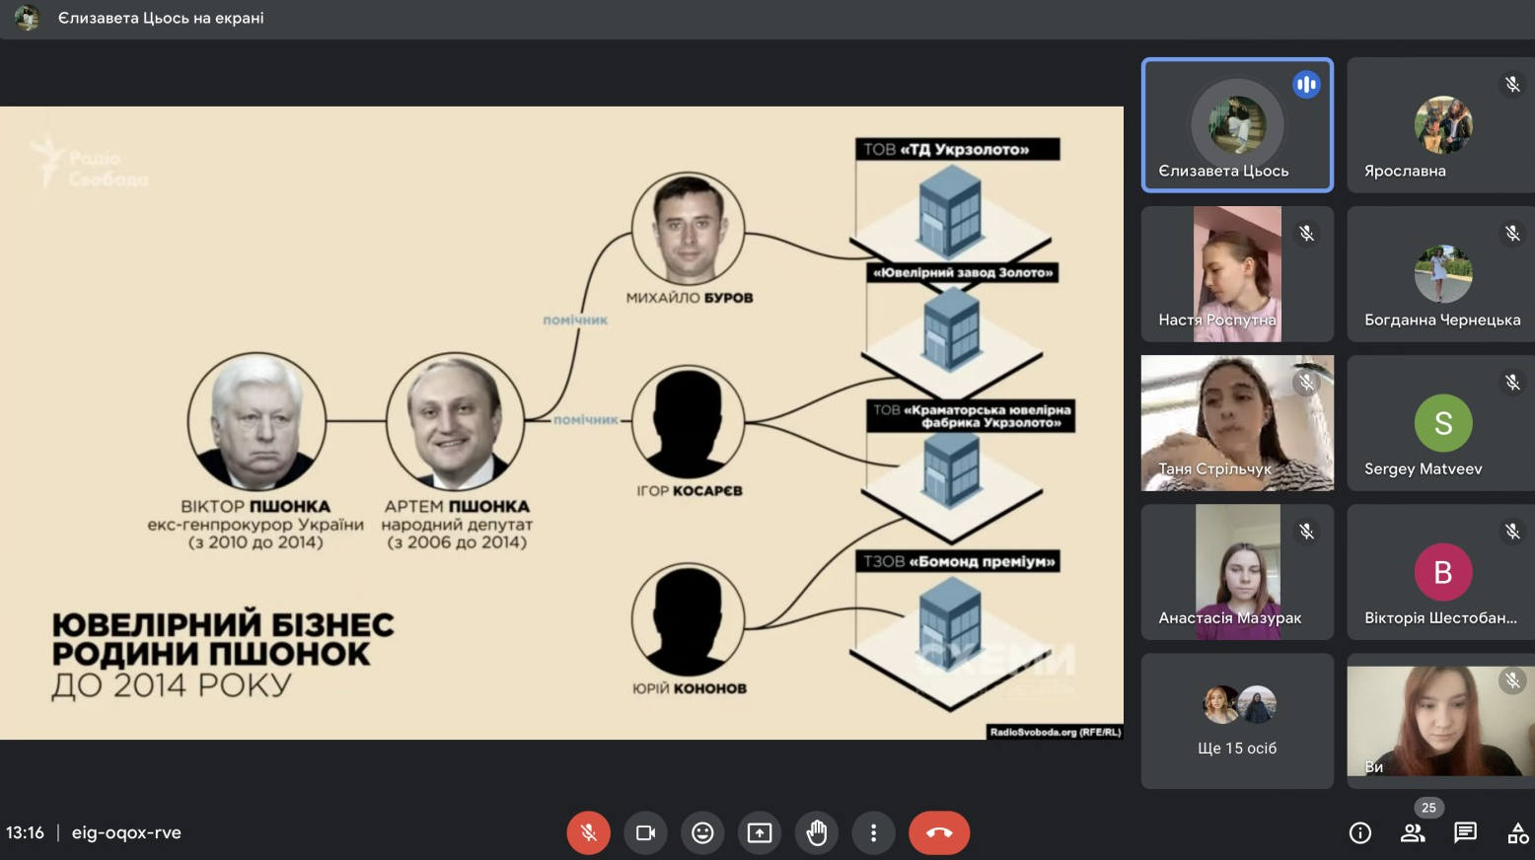1535x860 pixels.
Task: Open the meeting details info panel
Action: (x=1360, y=833)
